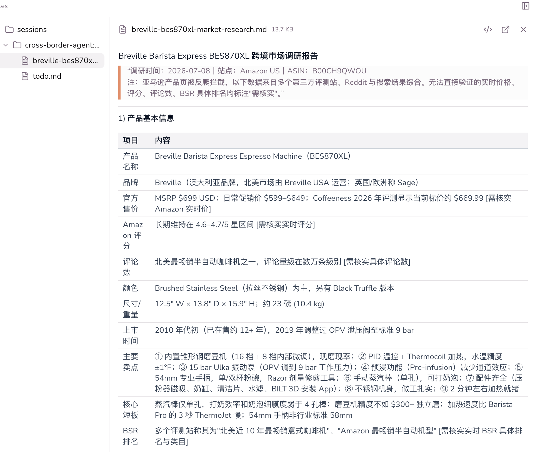
Task: Close the file preview
Action: [x=523, y=29]
